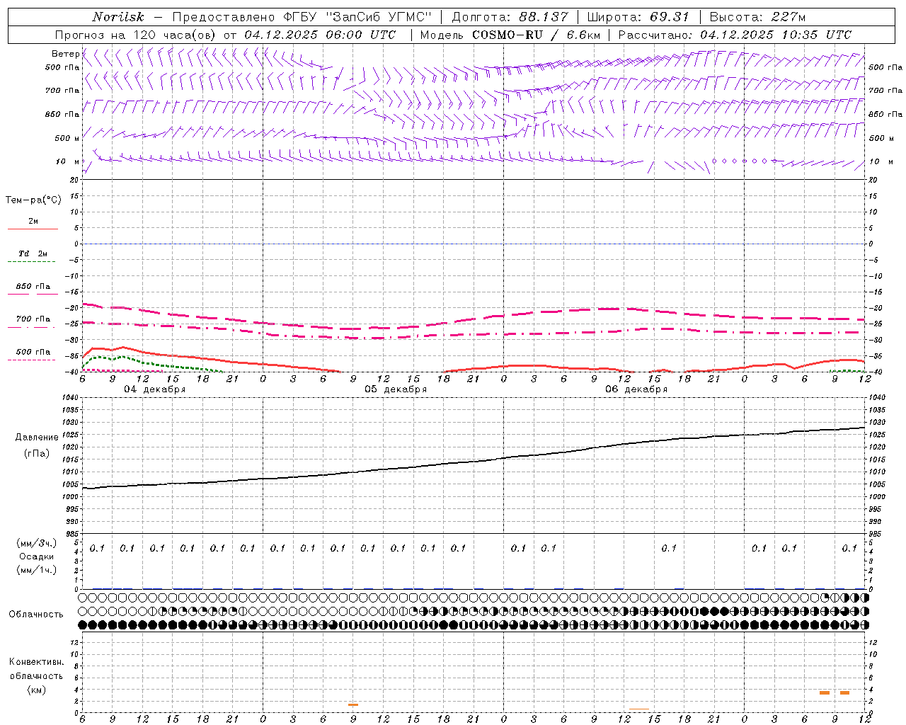
Task: Click the pink dash-dot sample under '700 гПа'
Action: [31, 327]
